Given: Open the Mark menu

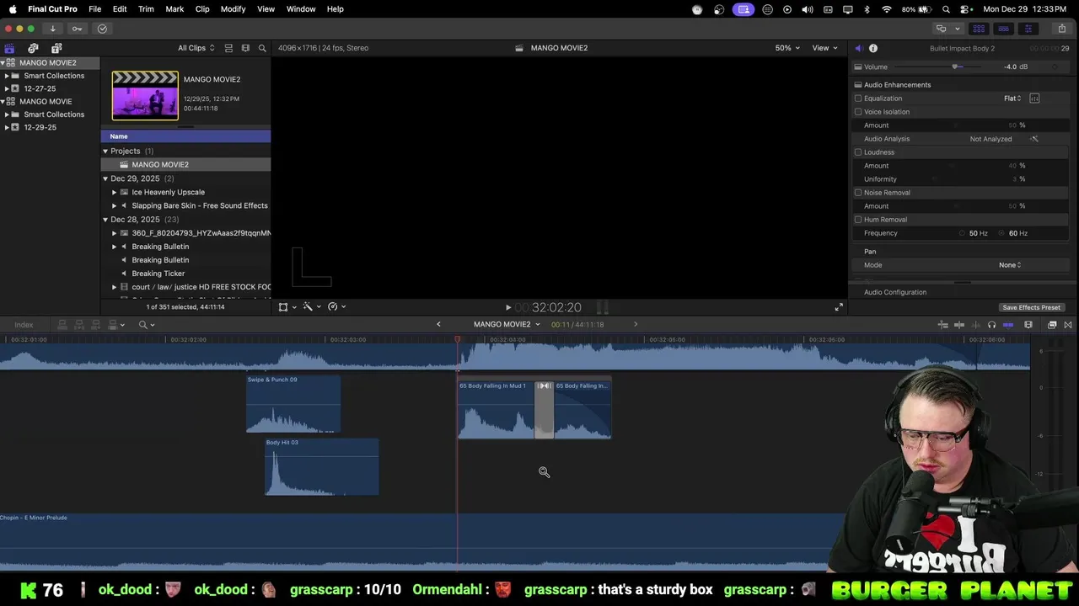Looking at the screenshot, I should click(x=174, y=9).
